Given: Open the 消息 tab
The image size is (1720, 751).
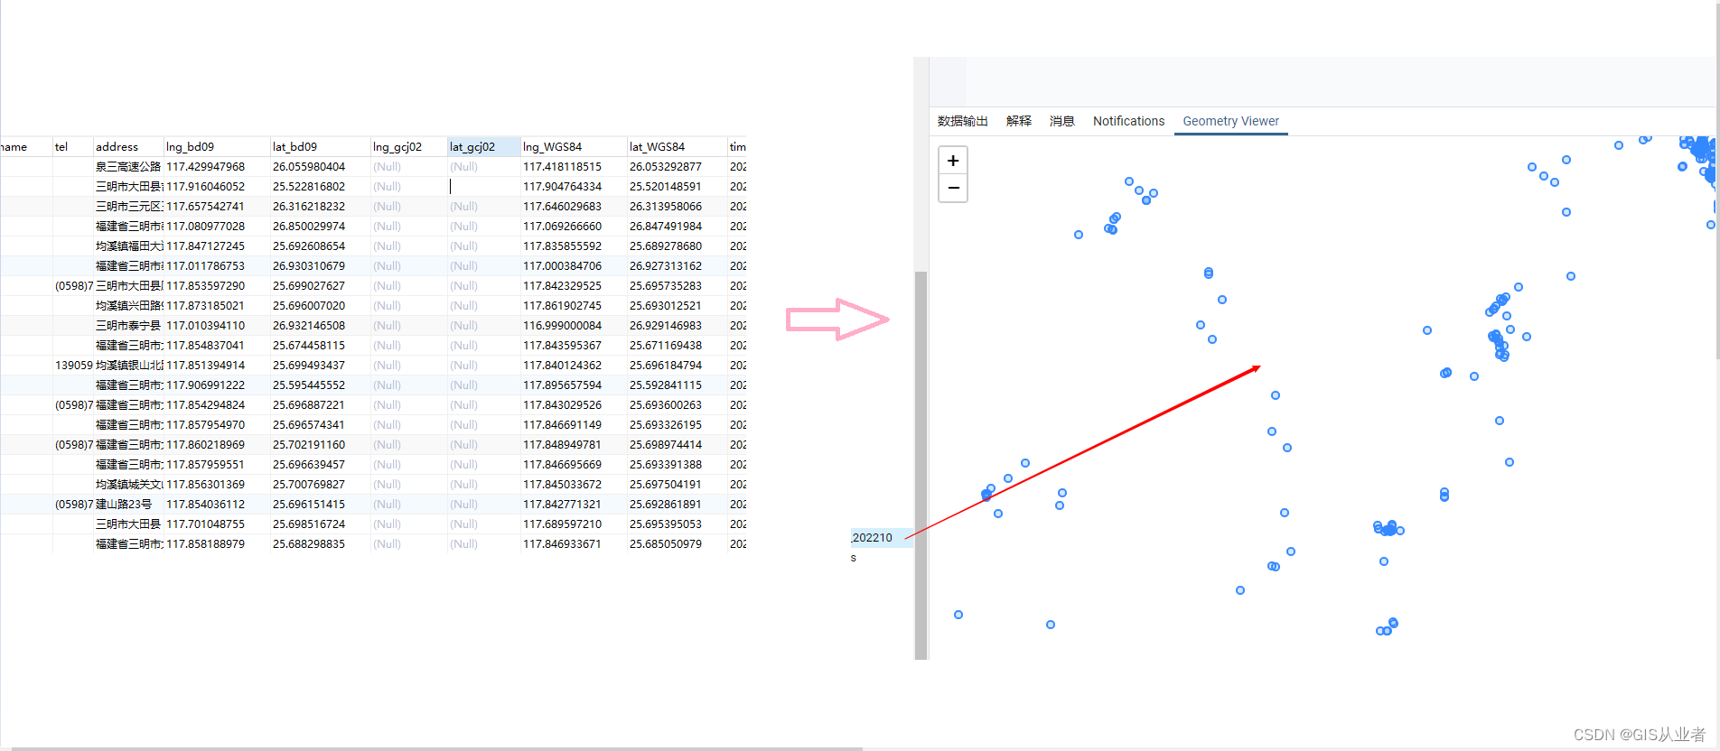Looking at the screenshot, I should (x=1061, y=121).
